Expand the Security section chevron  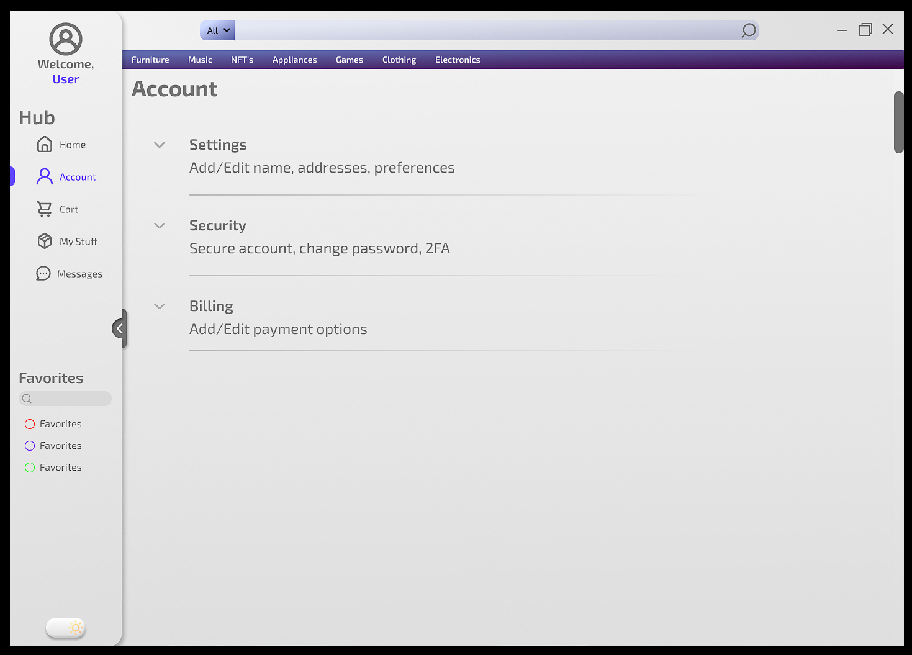point(160,226)
